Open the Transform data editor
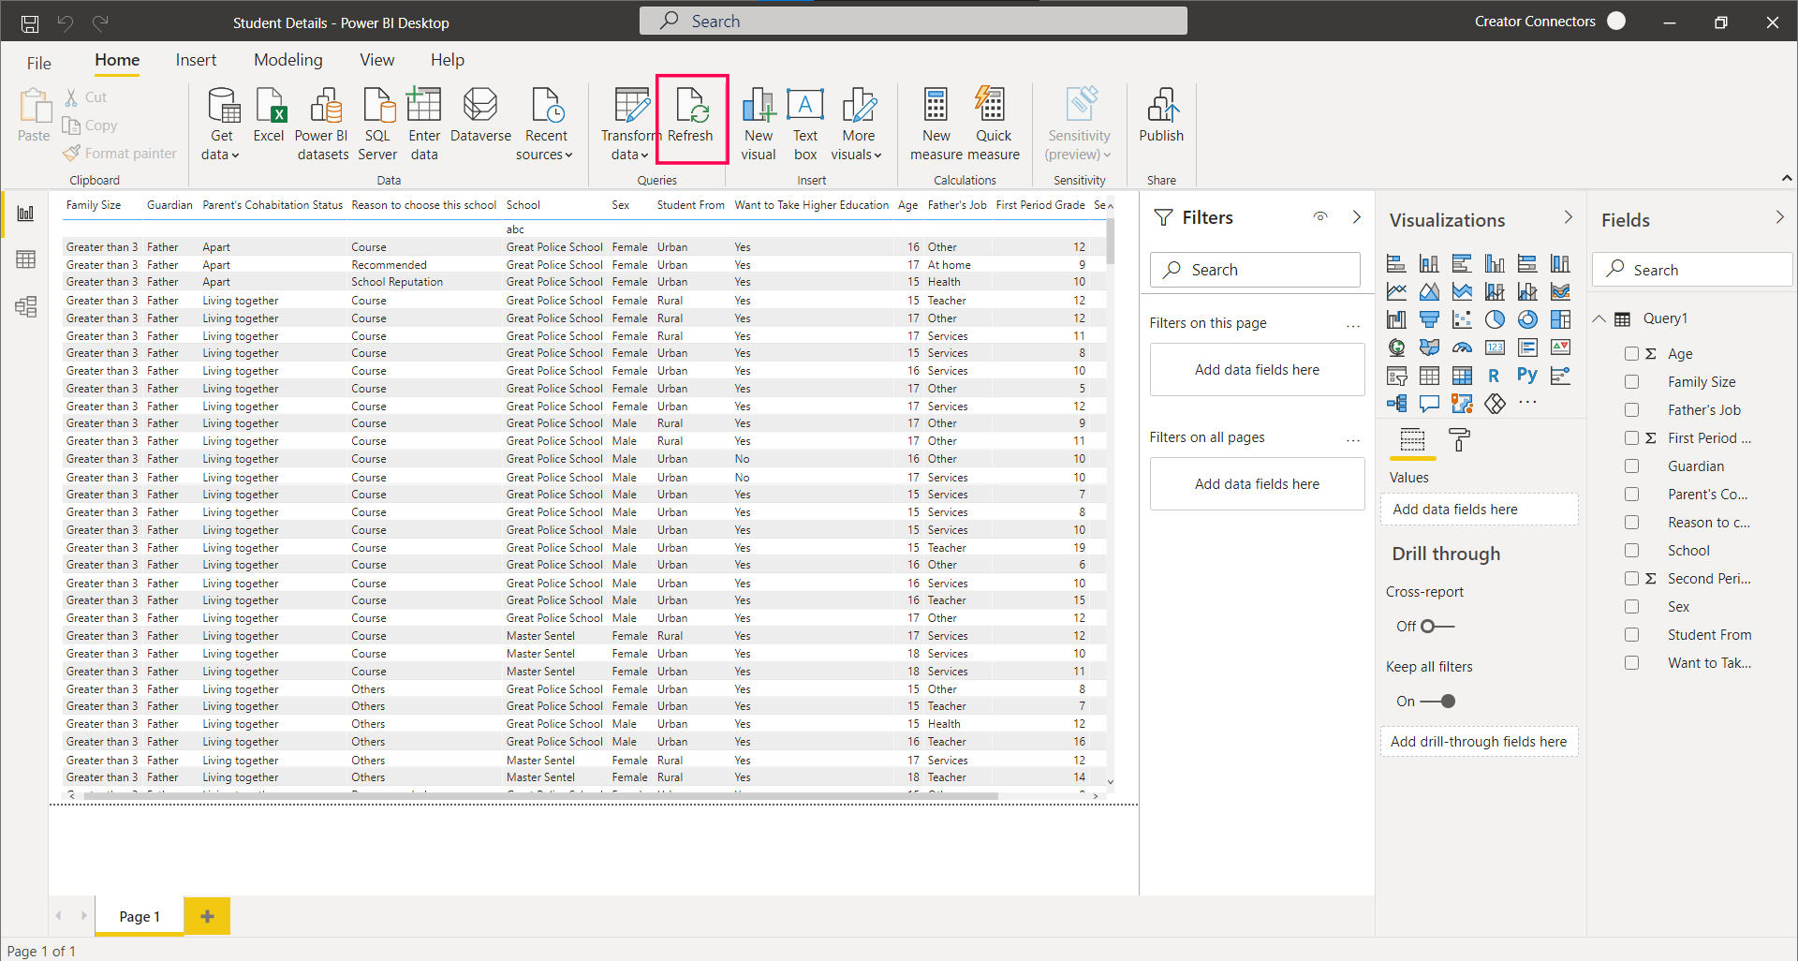Image resolution: width=1798 pixels, height=961 pixels. tap(630, 122)
